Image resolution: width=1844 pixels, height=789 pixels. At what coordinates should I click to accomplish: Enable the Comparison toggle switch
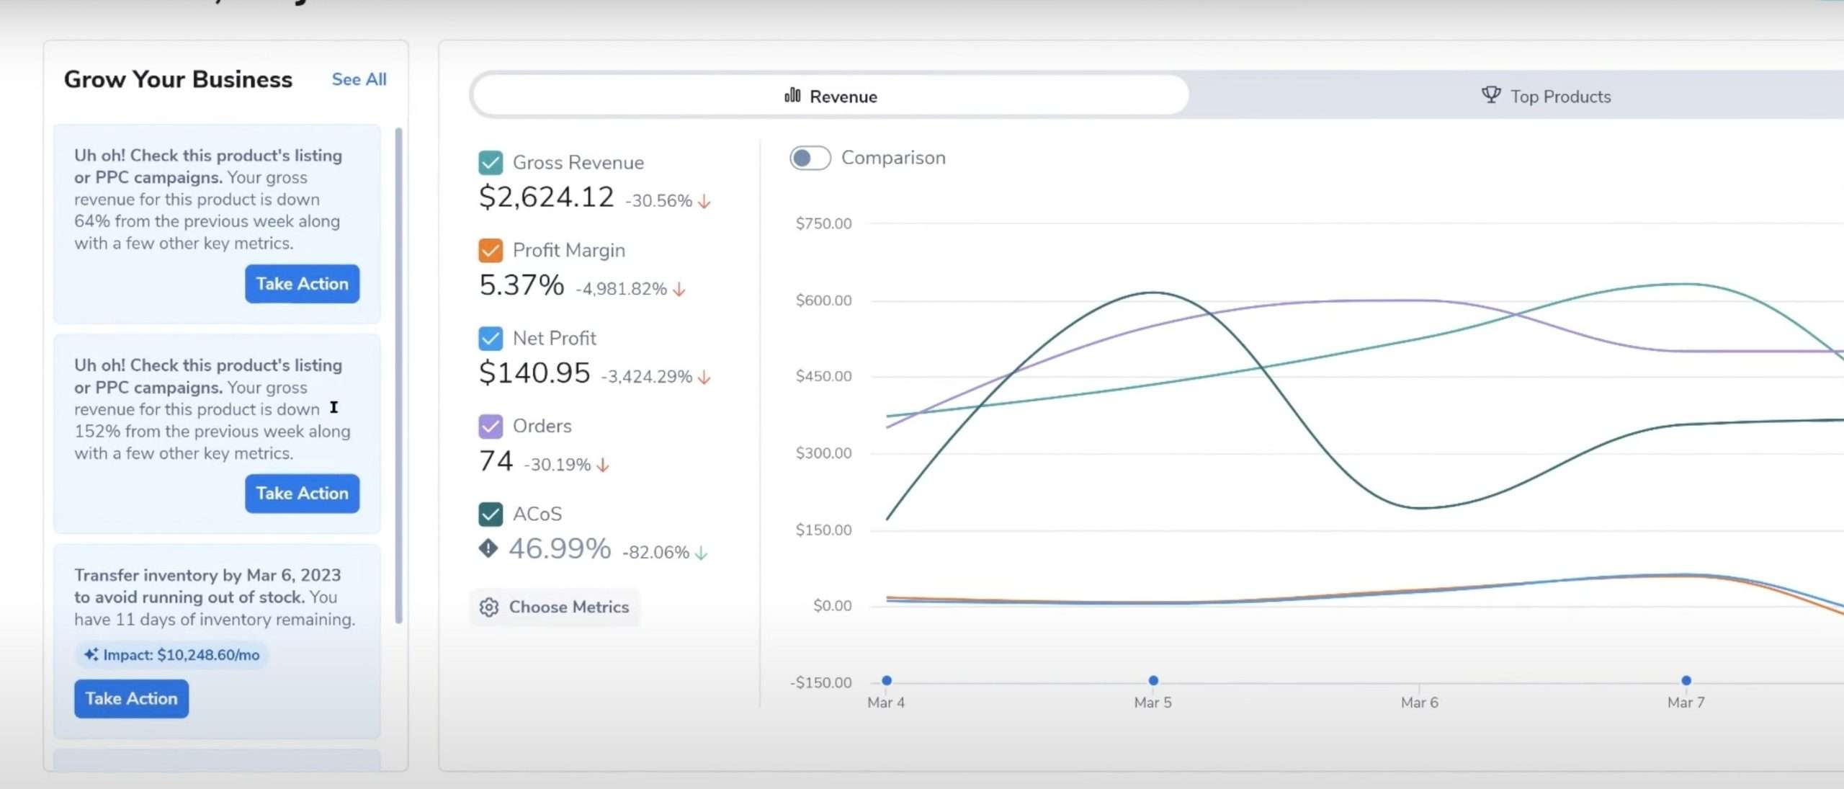pos(810,158)
